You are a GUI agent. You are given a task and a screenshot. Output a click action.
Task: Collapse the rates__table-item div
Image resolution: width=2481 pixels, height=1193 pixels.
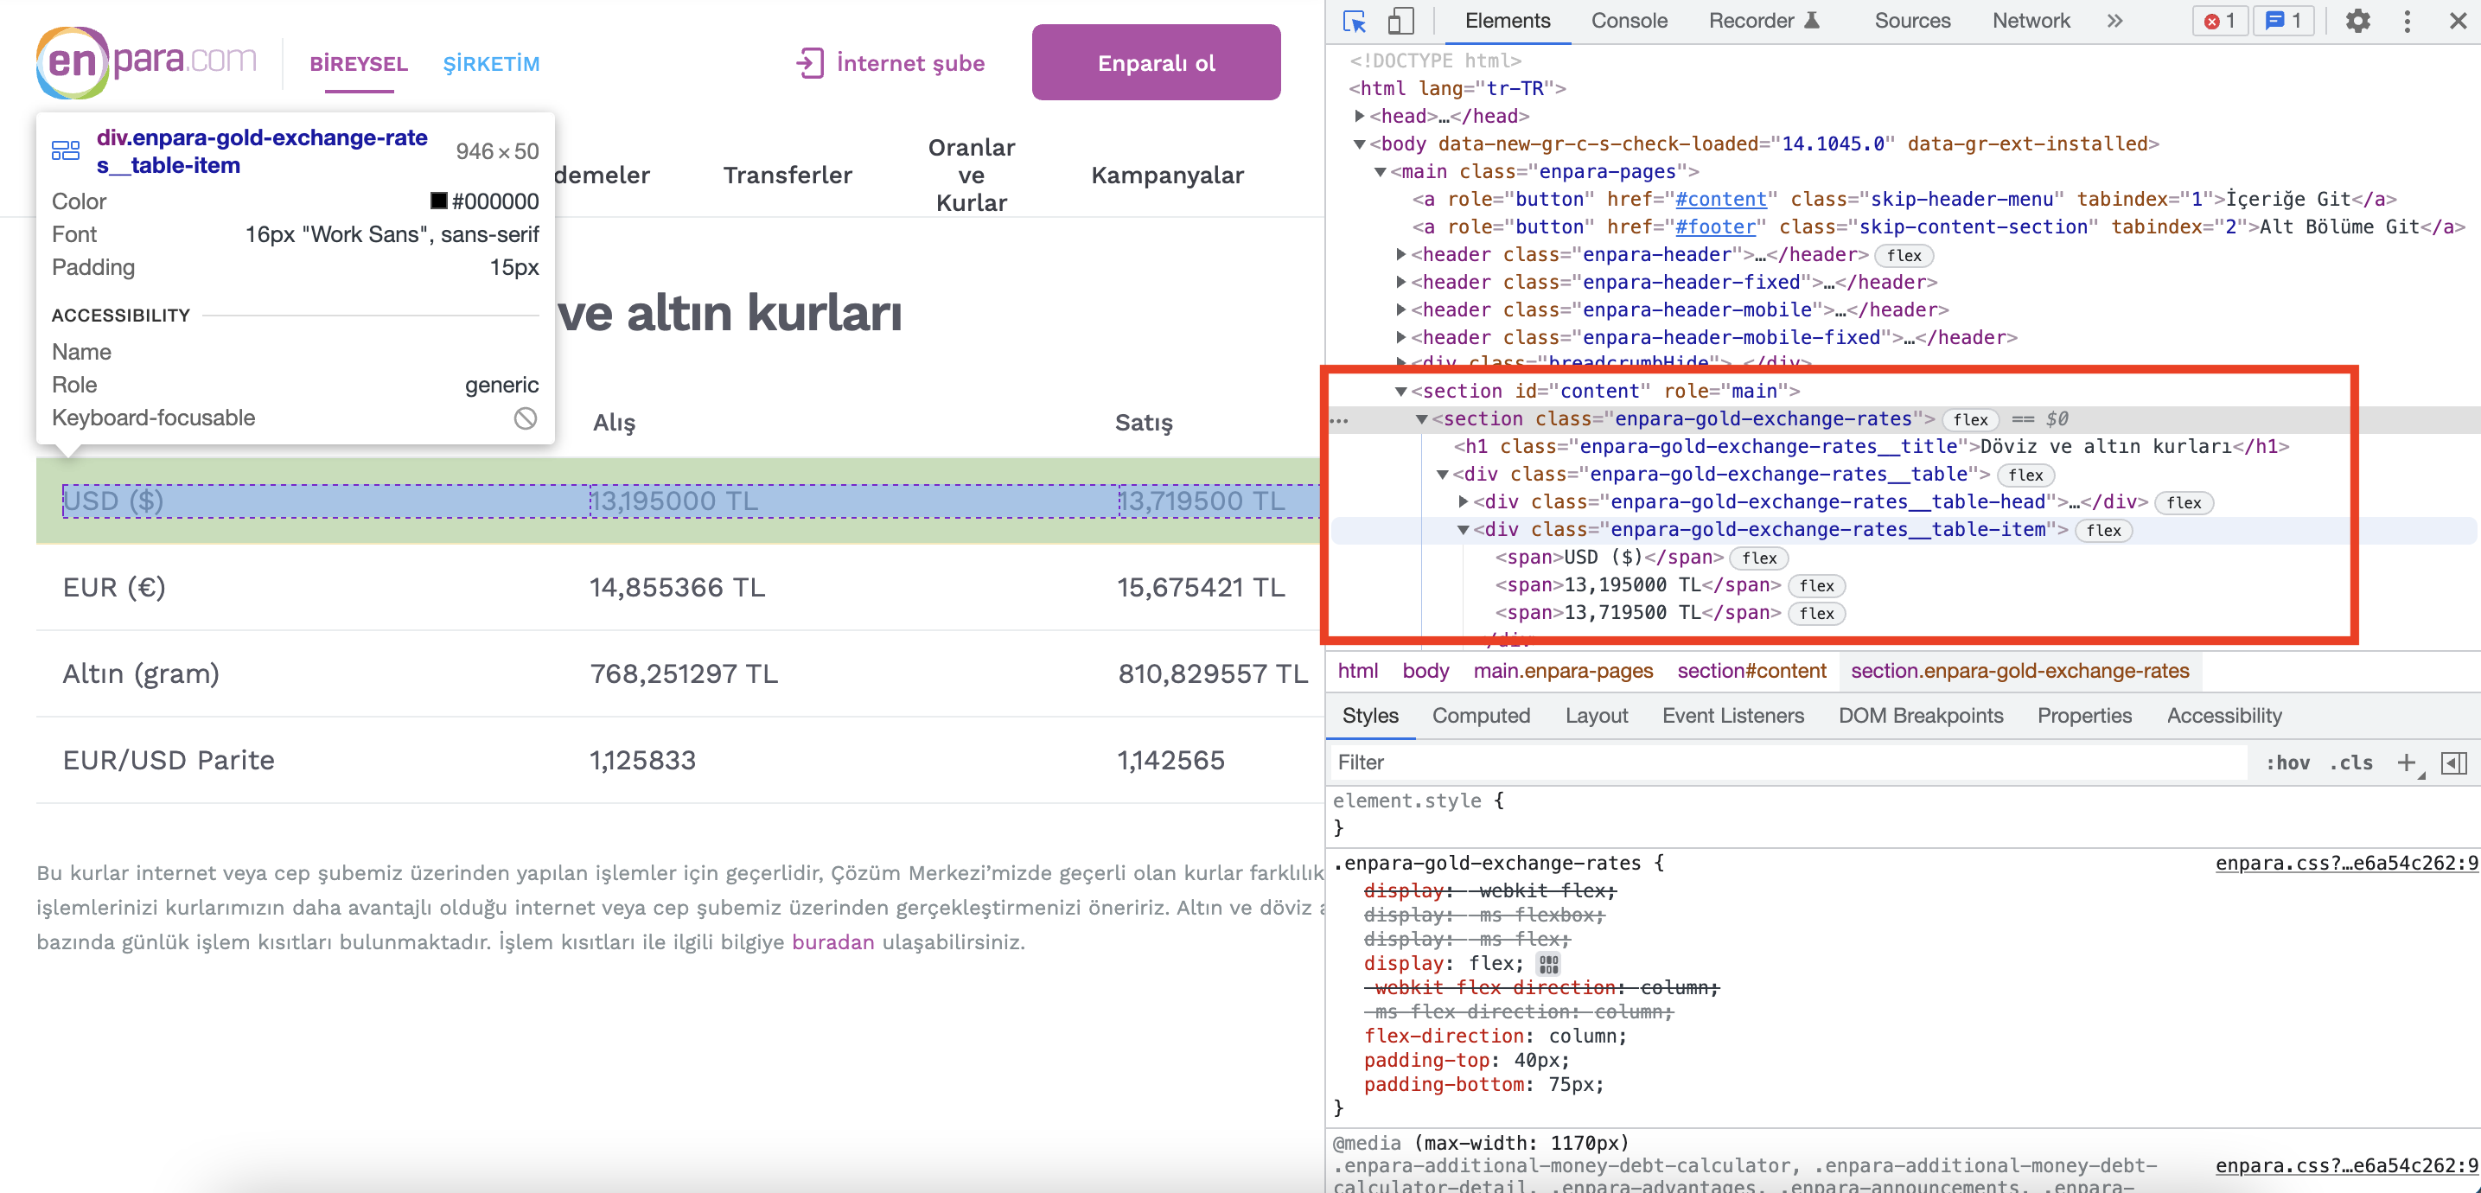coord(1463,531)
